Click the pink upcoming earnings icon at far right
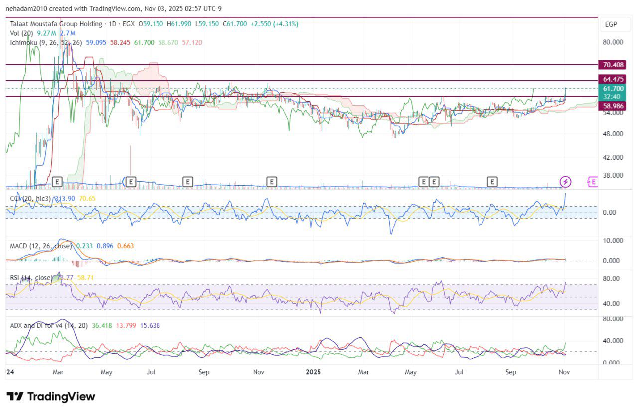 (x=592, y=182)
